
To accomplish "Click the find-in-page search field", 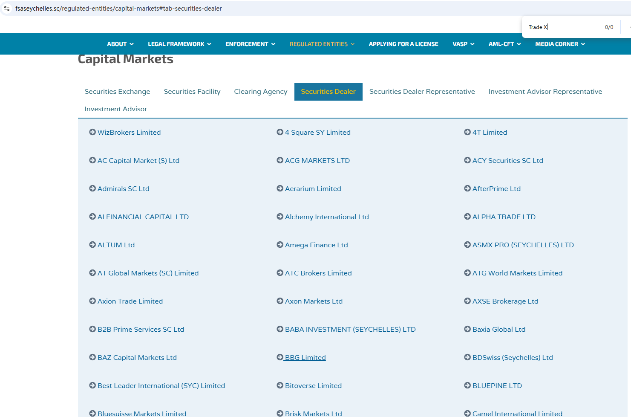I will coord(562,27).
